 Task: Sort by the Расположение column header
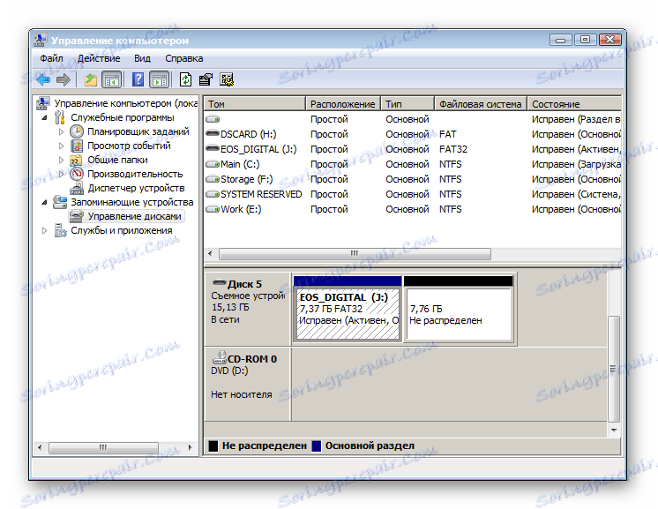(342, 103)
